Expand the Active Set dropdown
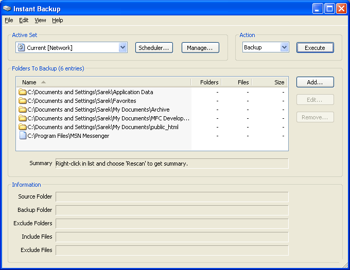Image resolution: width=350 pixels, height=270 pixels. tap(122, 47)
